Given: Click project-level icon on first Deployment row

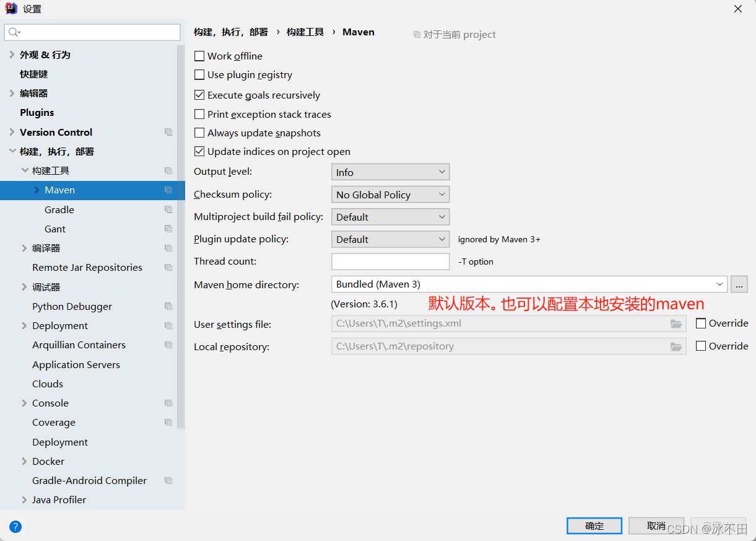Looking at the screenshot, I should click(168, 325).
